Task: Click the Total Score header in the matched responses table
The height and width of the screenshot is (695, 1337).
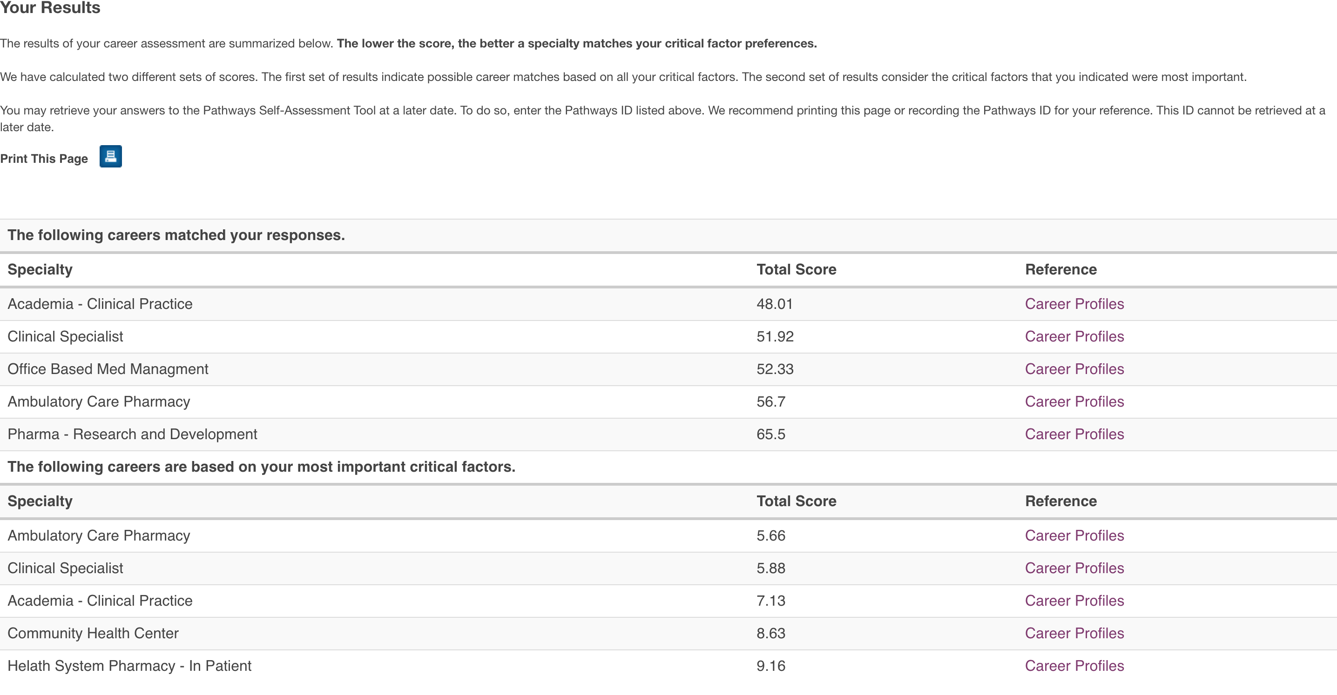Action: (x=796, y=270)
